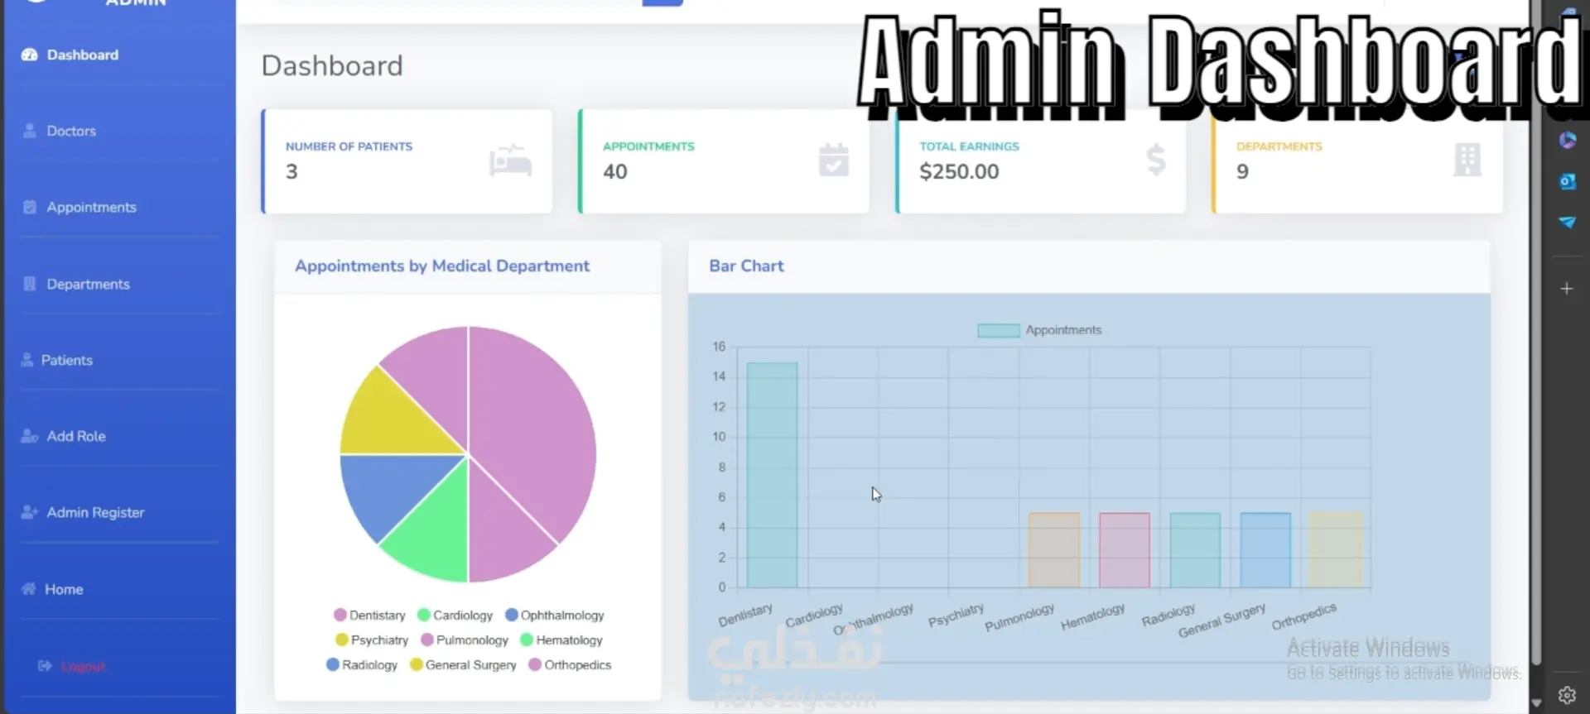Open the Appointments stat card
The width and height of the screenshot is (1590, 714).
pyautogui.click(x=724, y=161)
